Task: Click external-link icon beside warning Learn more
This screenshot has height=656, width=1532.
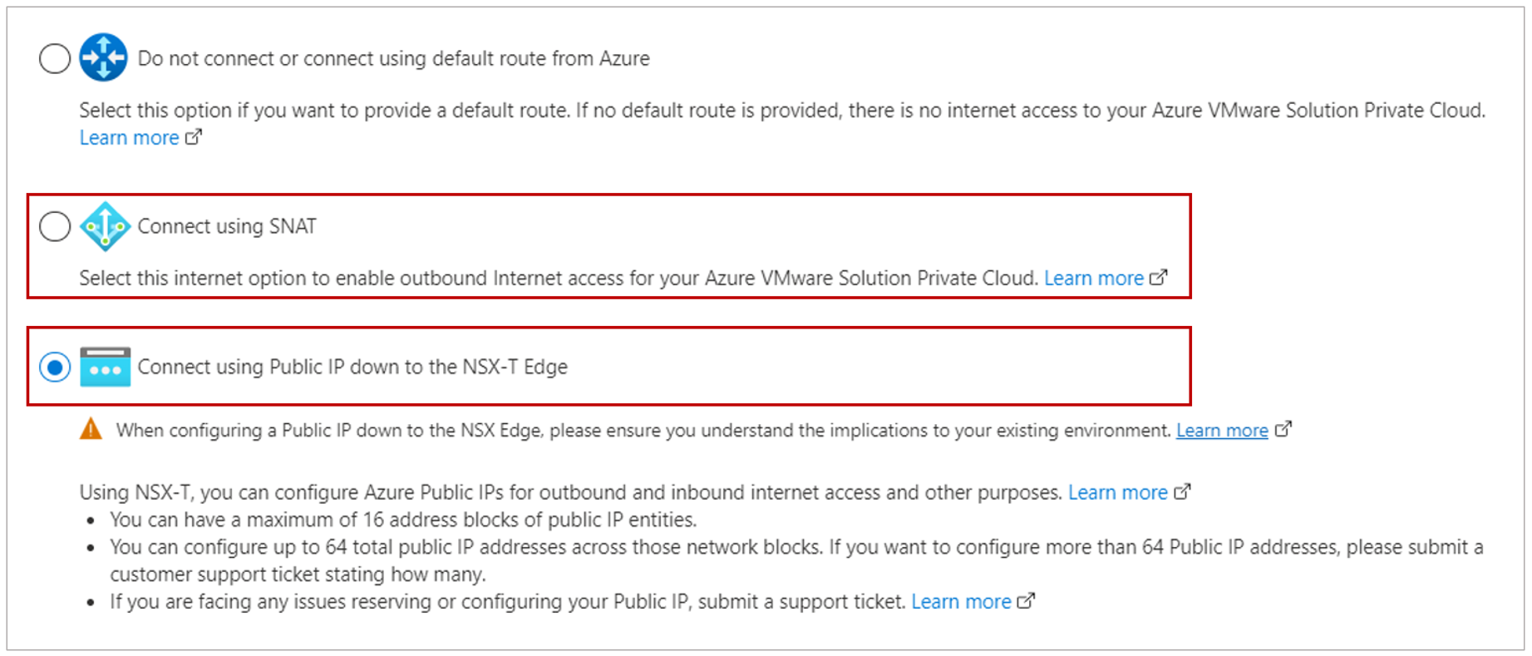Action: [1283, 429]
